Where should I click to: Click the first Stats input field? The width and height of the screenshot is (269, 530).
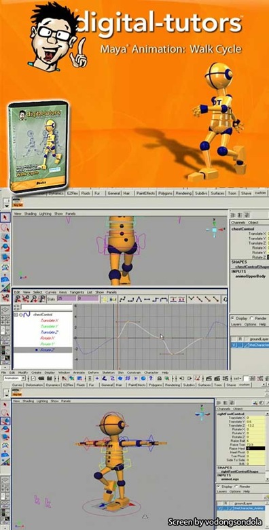pos(67,299)
